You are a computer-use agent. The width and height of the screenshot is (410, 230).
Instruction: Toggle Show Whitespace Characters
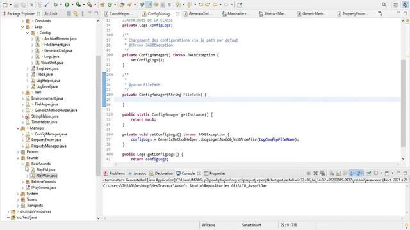coord(169,4)
